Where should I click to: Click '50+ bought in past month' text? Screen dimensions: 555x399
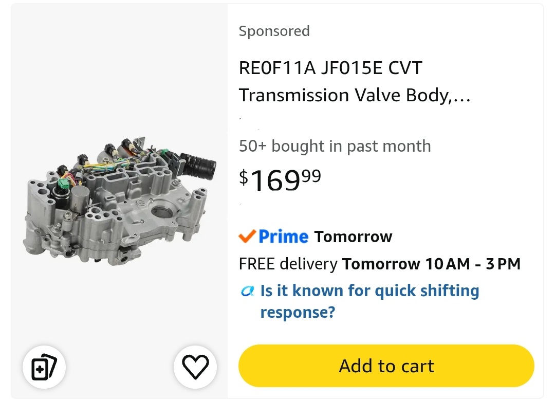[x=335, y=146]
